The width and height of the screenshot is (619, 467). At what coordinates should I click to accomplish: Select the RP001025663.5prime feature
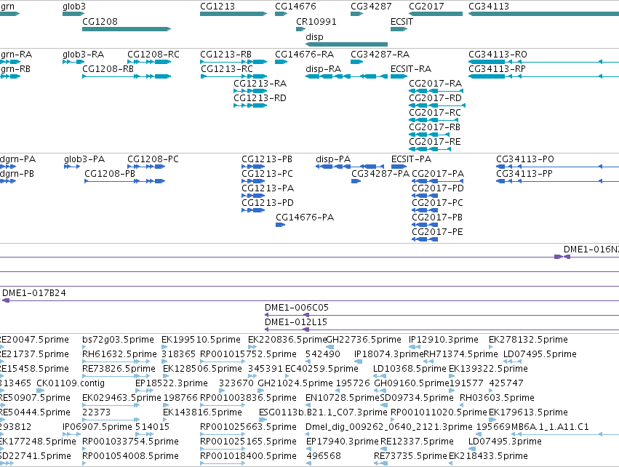tap(223, 434)
